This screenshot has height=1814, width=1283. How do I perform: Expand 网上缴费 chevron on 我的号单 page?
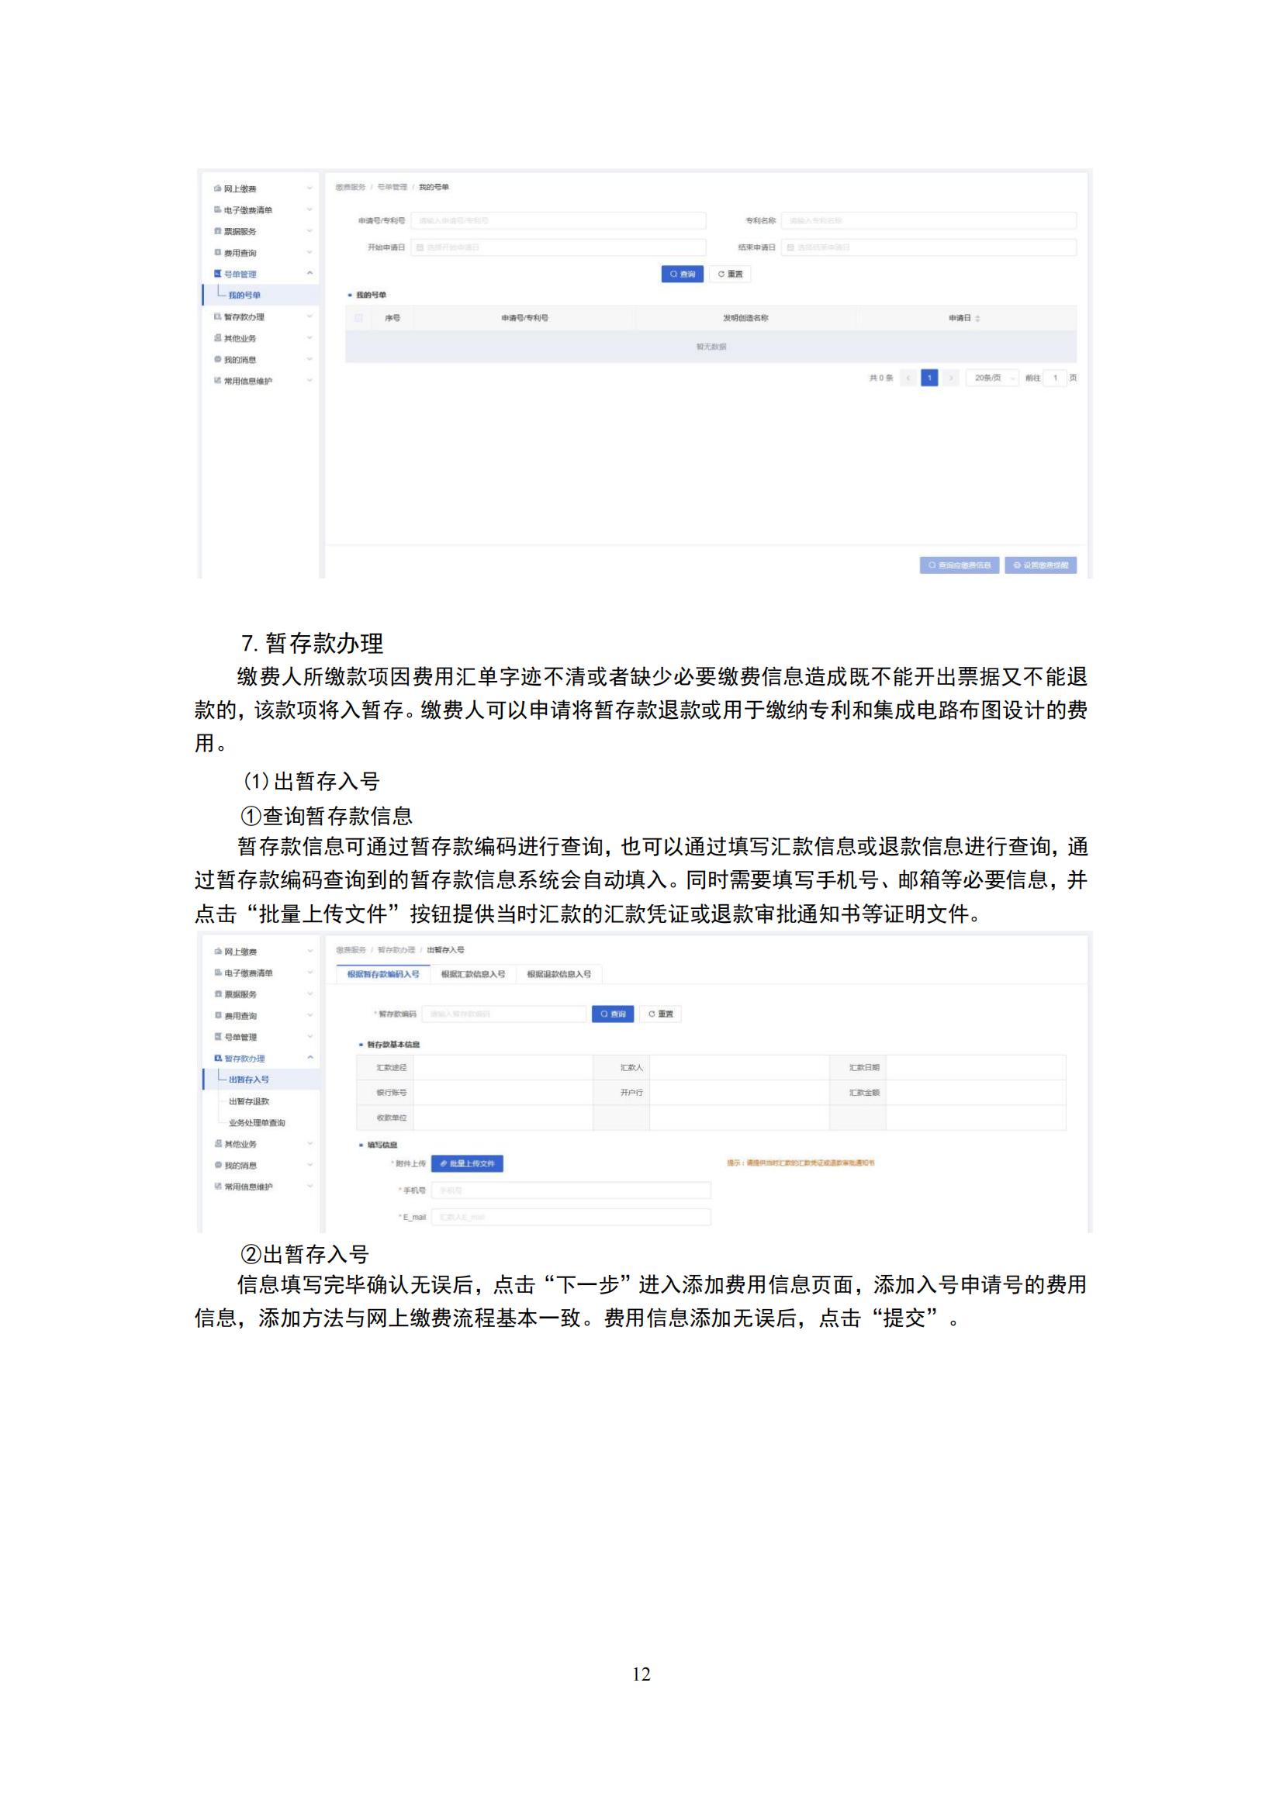coord(310,188)
